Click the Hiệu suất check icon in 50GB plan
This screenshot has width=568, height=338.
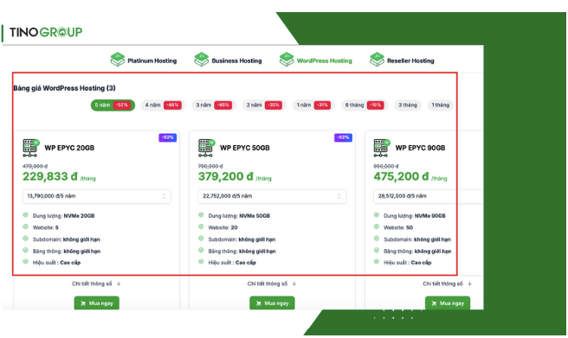[201, 262]
